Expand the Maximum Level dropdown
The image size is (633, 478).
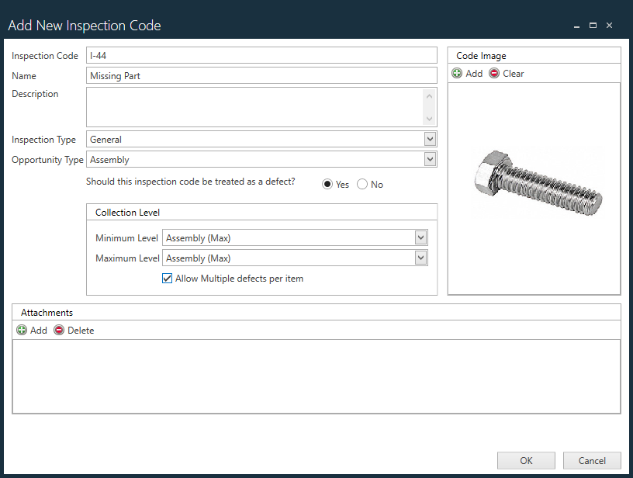420,258
